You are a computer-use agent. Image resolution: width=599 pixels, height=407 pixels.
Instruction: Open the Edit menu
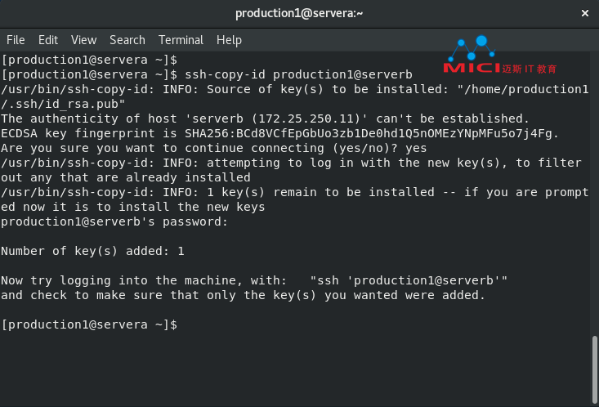[48, 40]
